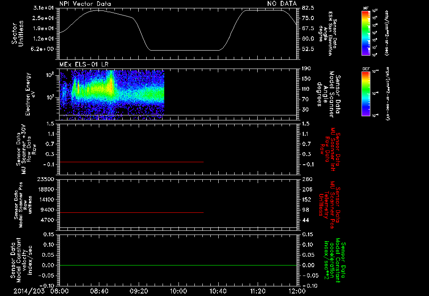This screenshot has width=429, height=296.
Task: Select the 'MEx ELS-01 LR' panel title
Action: tap(84, 64)
